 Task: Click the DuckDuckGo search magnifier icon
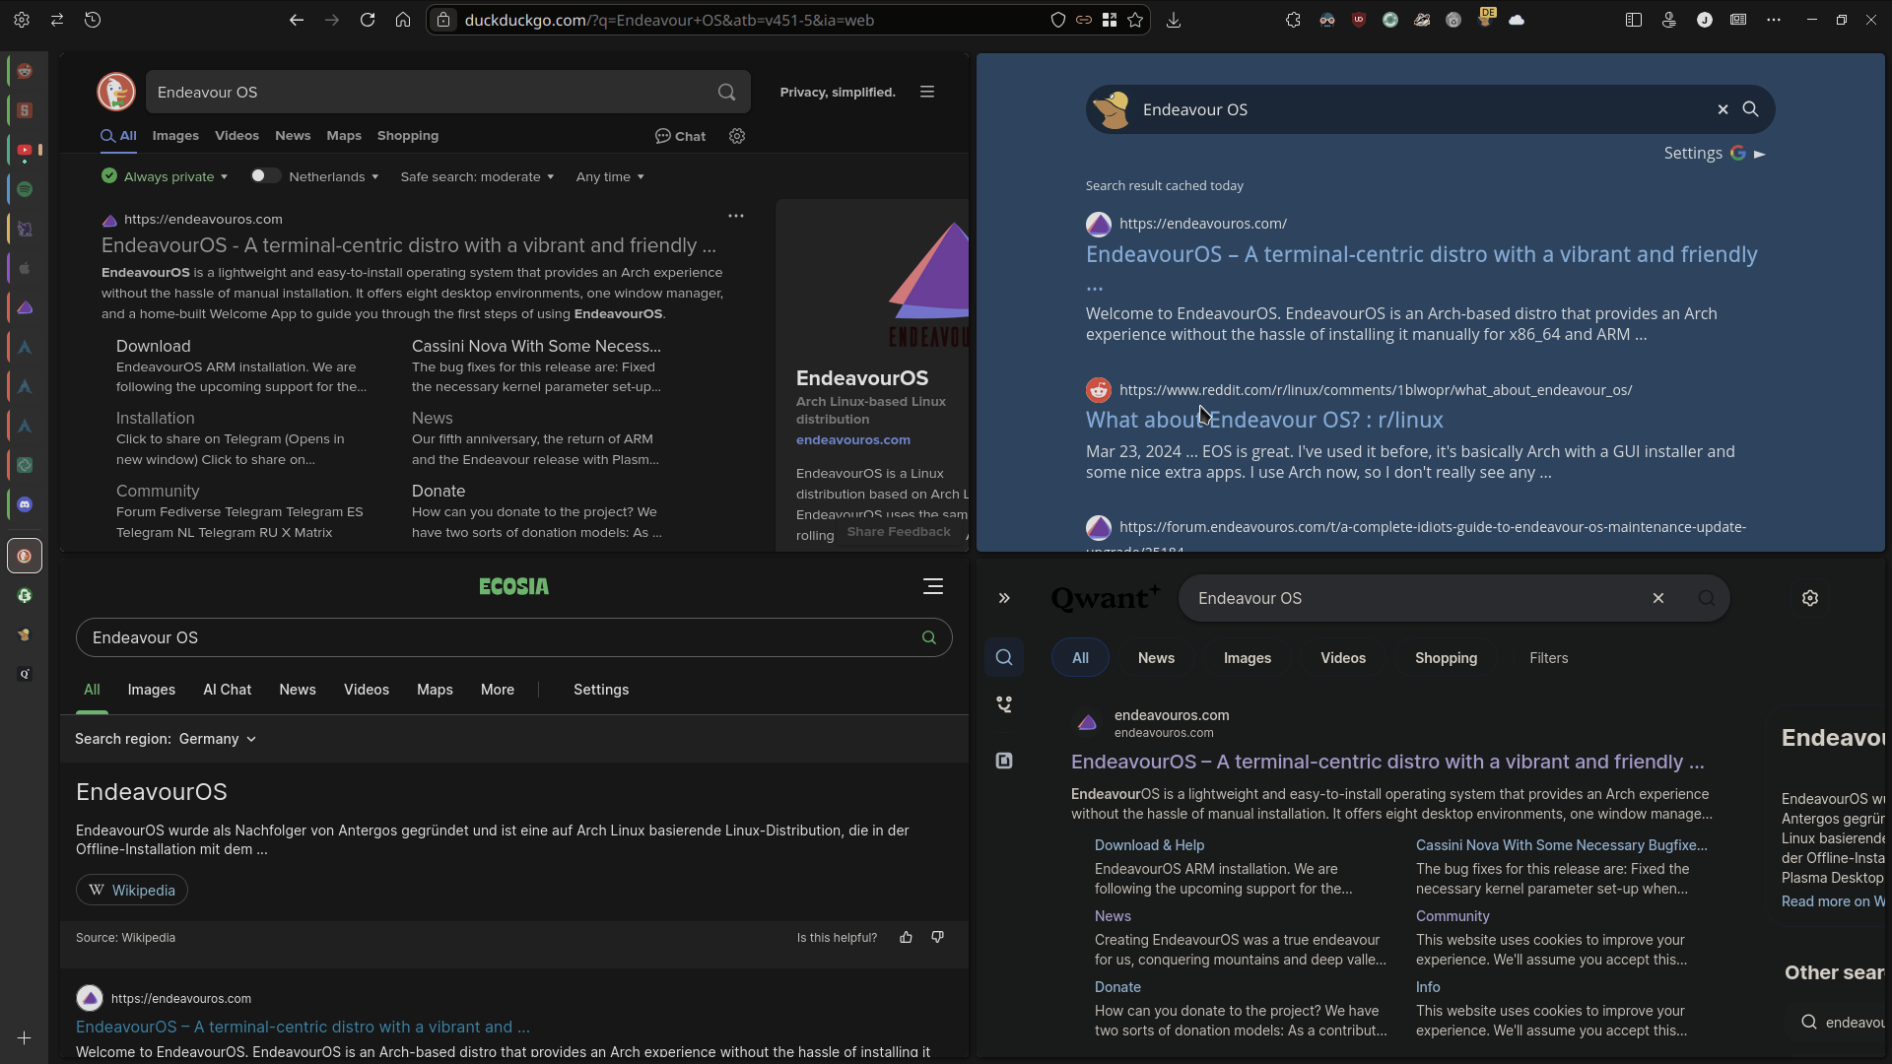(727, 92)
